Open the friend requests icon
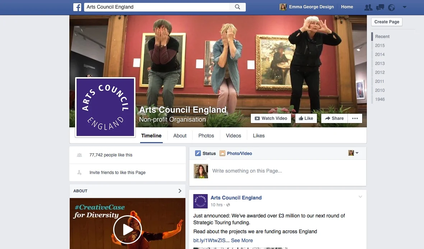This screenshot has width=424, height=249. coord(368,7)
